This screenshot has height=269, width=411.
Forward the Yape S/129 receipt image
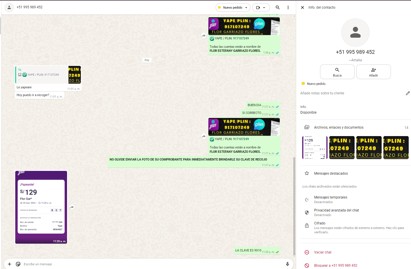(72, 207)
